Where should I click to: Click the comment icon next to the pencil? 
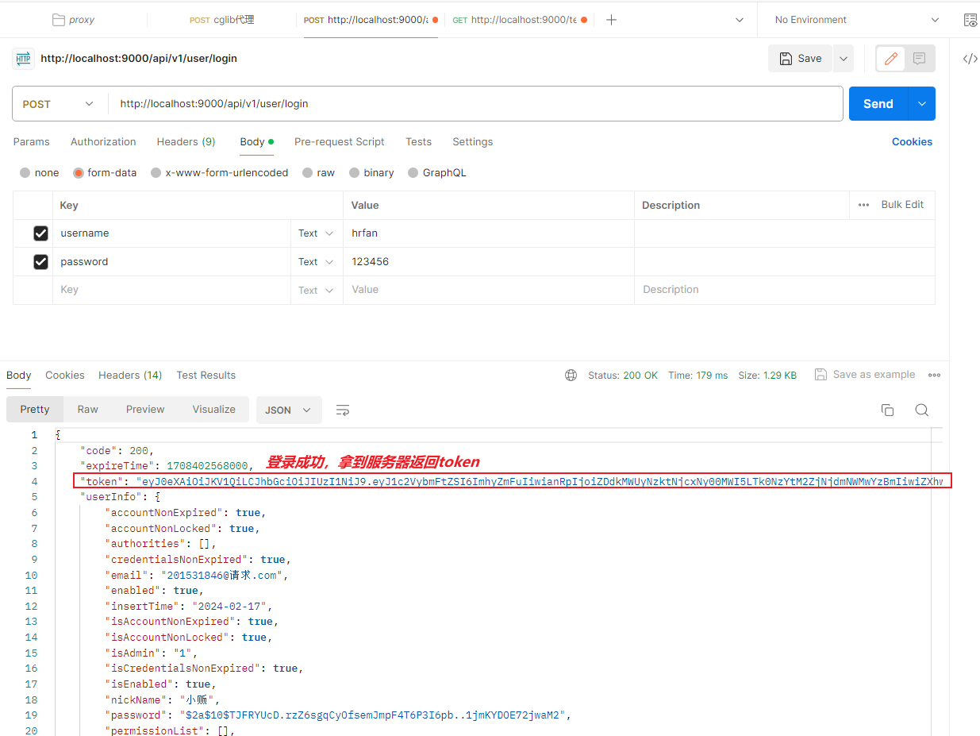[x=919, y=58]
